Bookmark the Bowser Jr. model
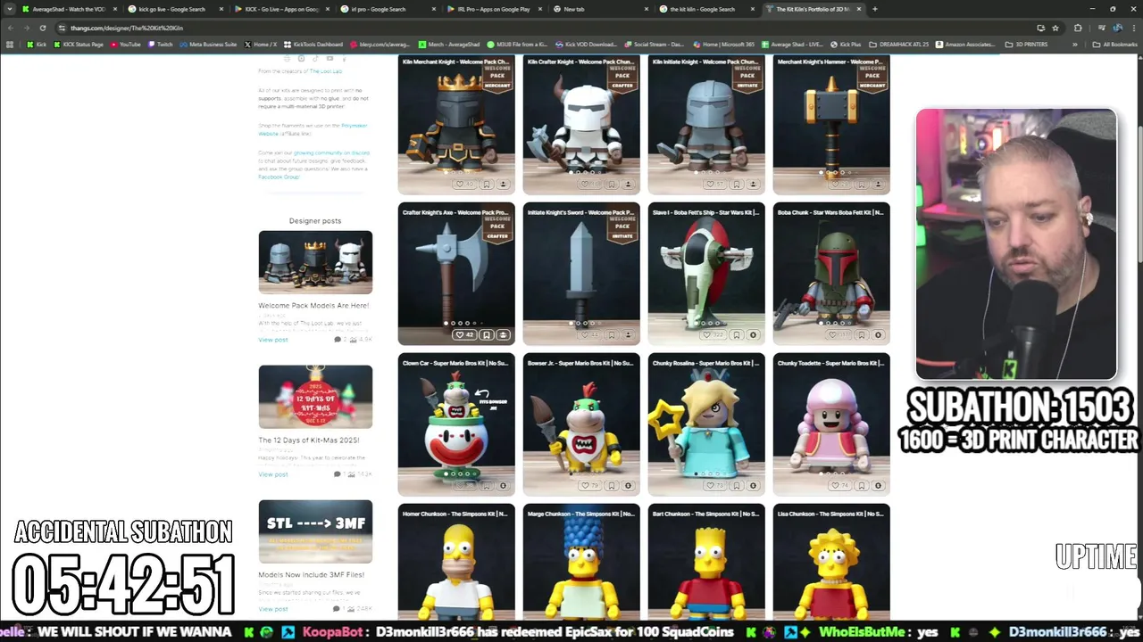The height and width of the screenshot is (642, 1143). pos(612,486)
